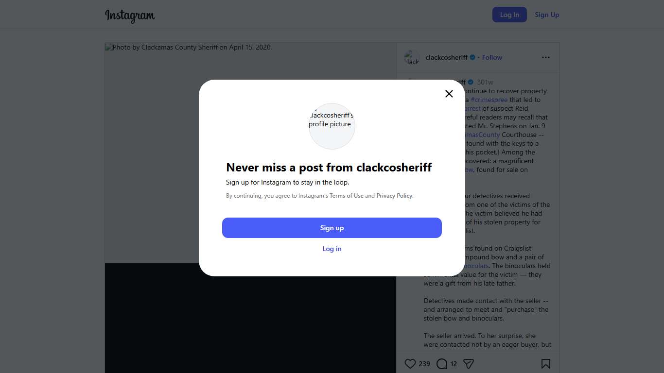Open clackcosheriff username in post header
The image size is (664, 373).
[x=446, y=57]
